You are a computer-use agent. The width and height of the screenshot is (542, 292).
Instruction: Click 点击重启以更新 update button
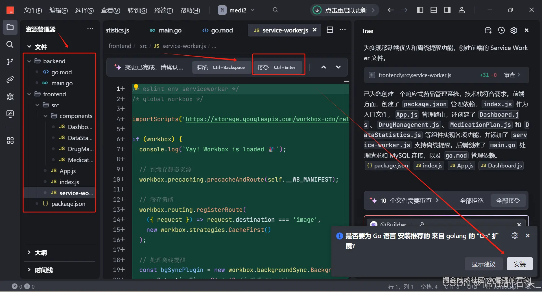[x=345, y=10]
